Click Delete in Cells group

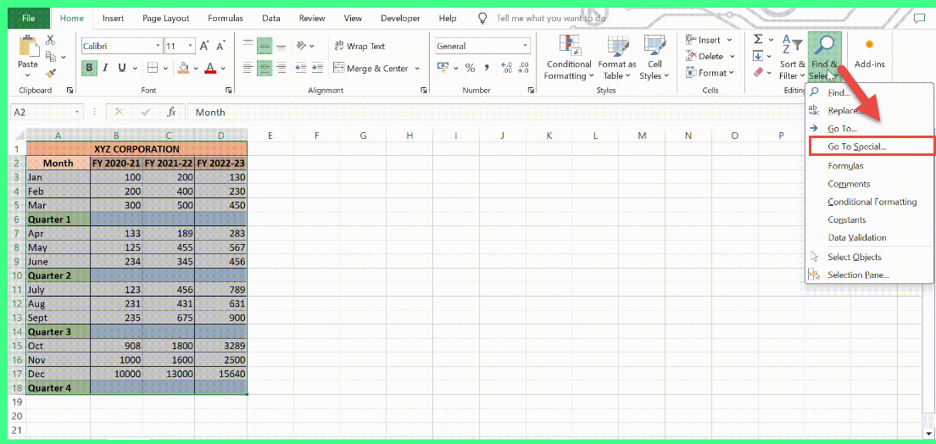[x=710, y=56]
